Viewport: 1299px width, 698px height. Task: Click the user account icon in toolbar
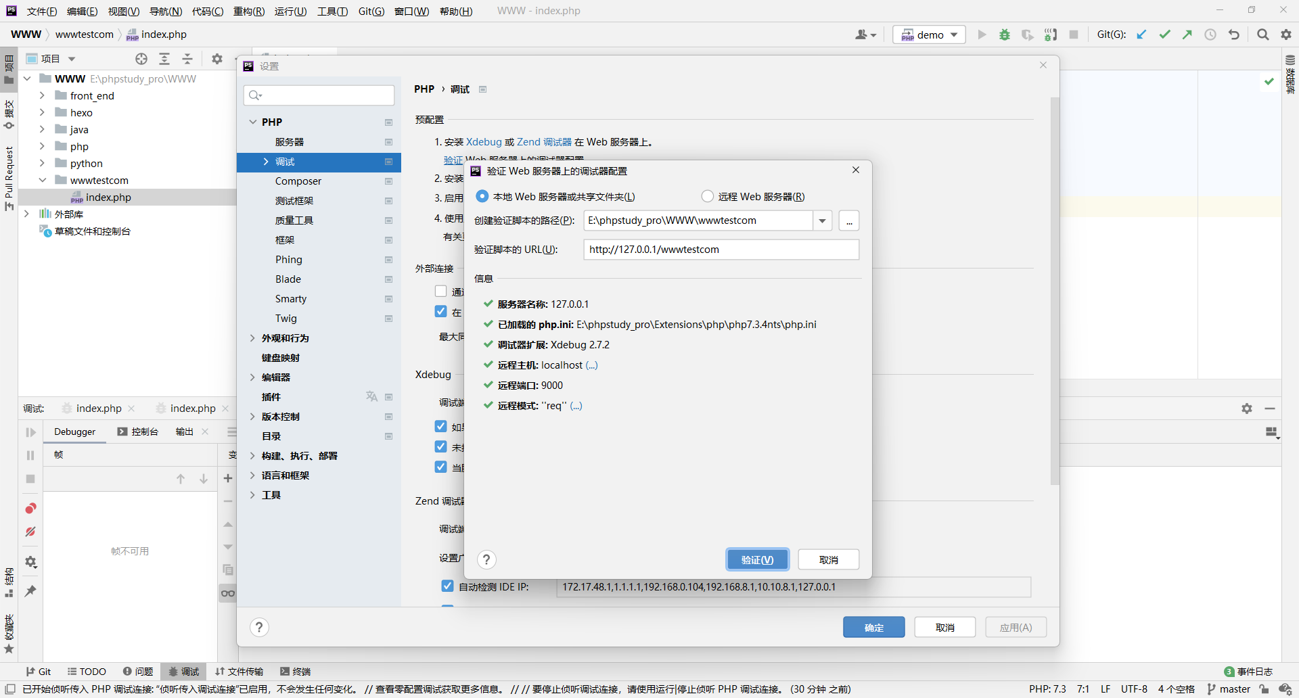coord(865,34)
